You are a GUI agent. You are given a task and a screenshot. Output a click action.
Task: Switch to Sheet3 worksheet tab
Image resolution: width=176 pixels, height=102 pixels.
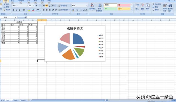point(23,100)
